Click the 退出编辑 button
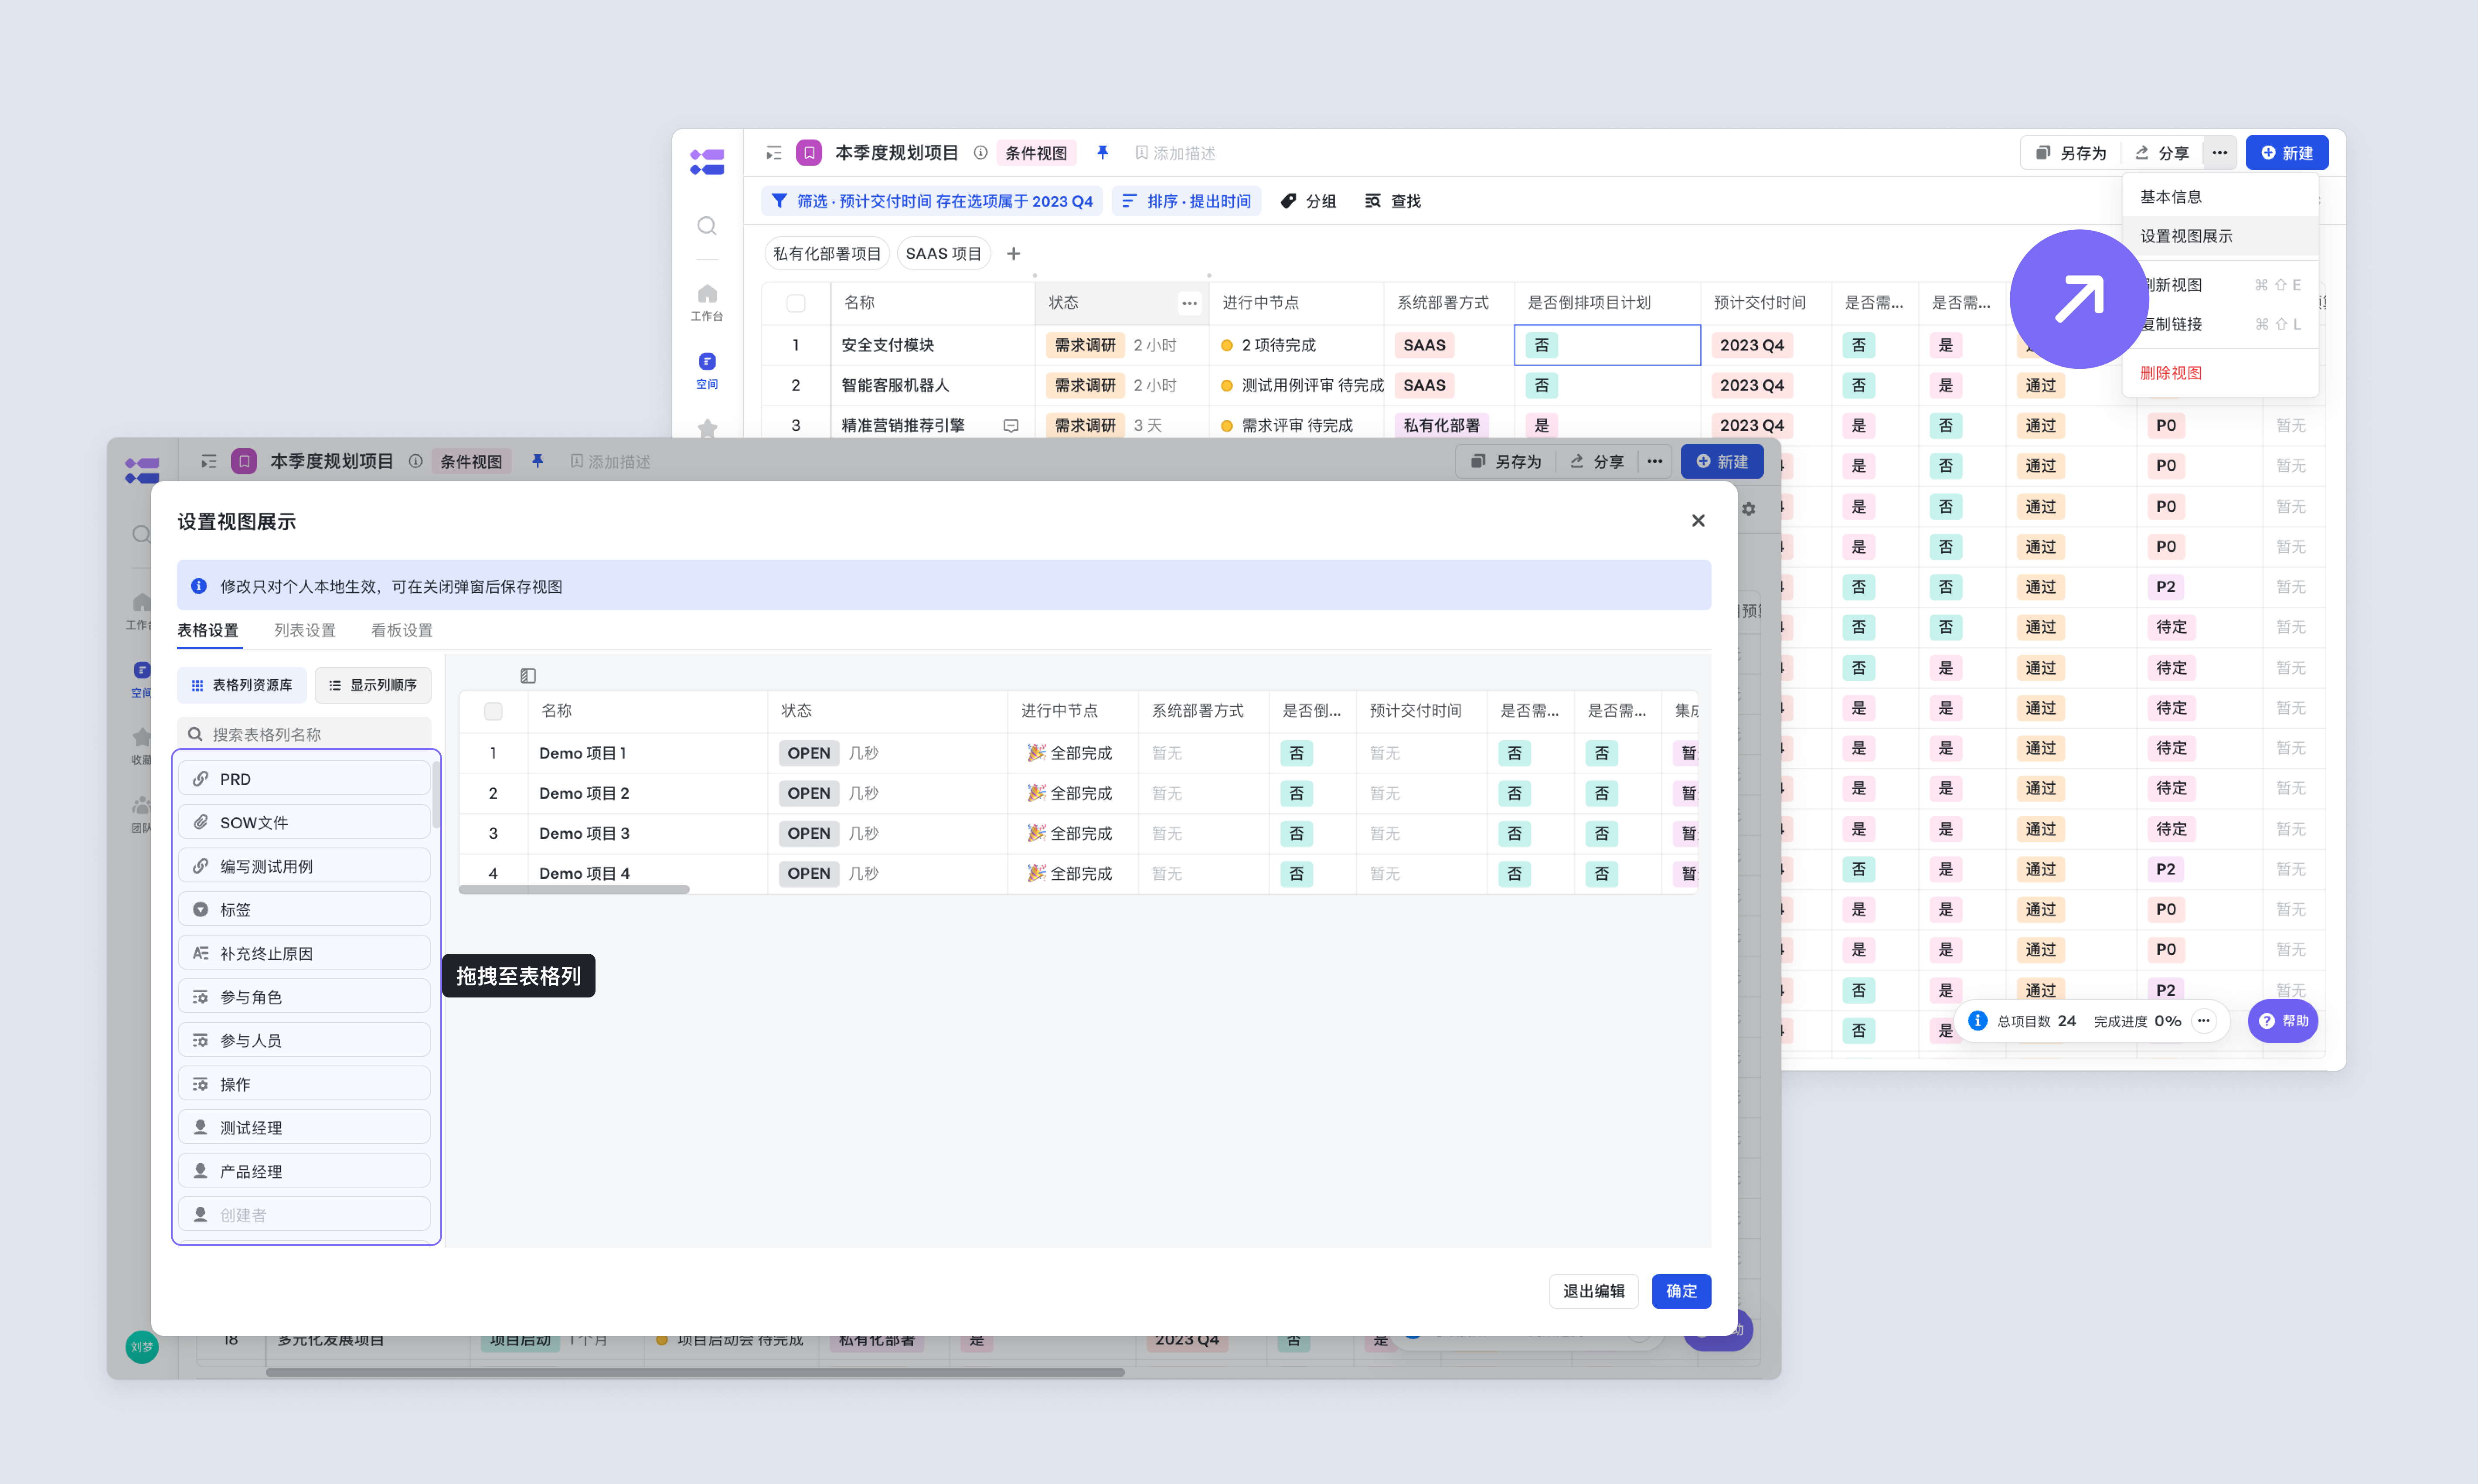2478x1484 pixels. pyautogui.click(x=1594, y=1291)
